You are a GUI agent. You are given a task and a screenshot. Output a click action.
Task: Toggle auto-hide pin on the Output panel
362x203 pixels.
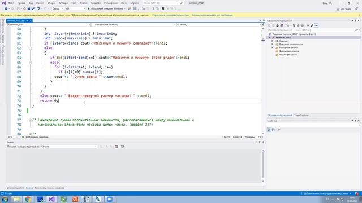(260, 142)
